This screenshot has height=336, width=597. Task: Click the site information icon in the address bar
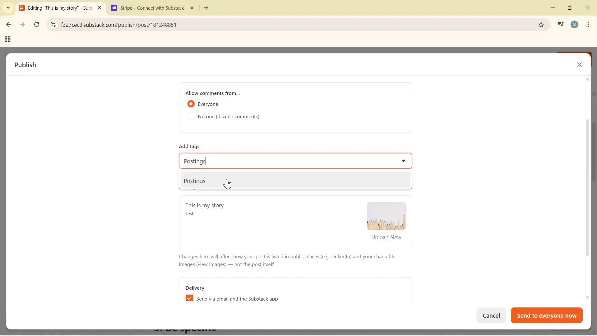click(x=53, y=25)
